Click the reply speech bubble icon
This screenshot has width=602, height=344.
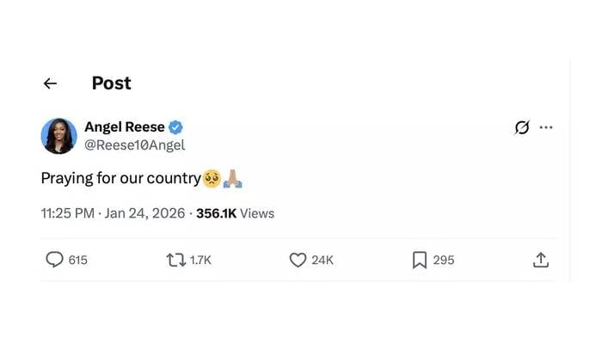click(x=54, y=260)
